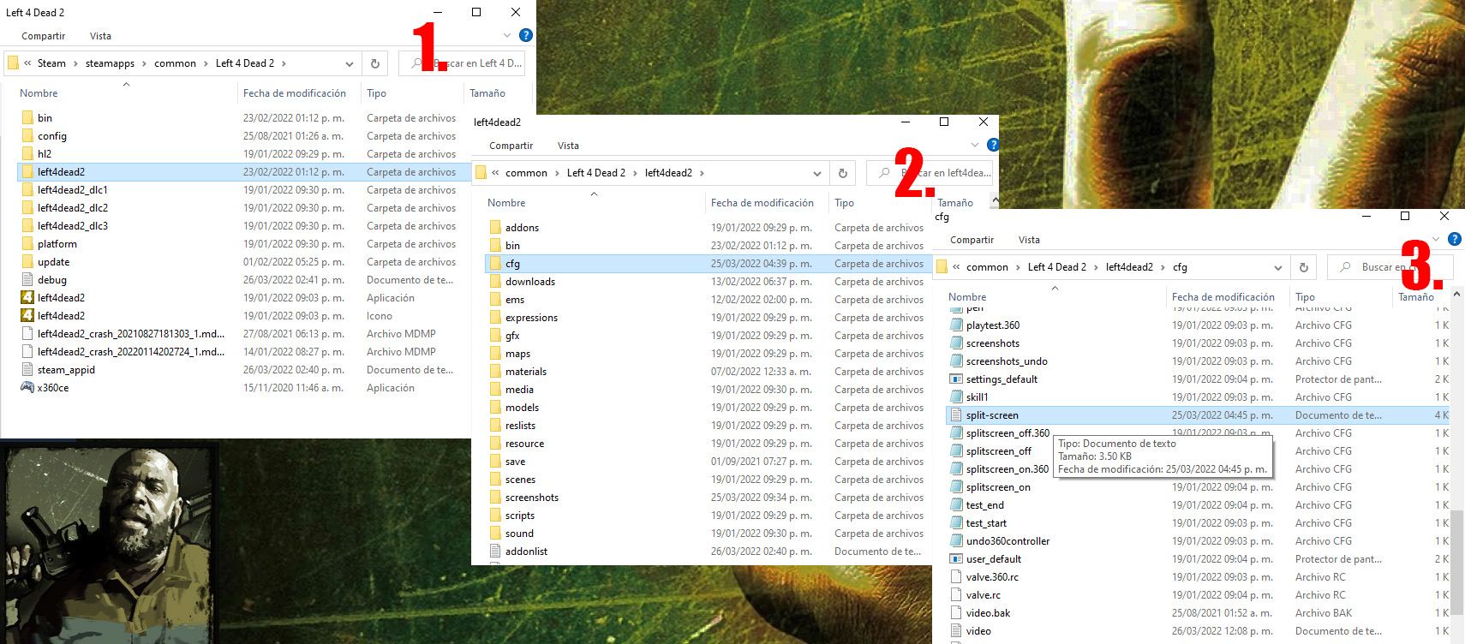The height and width of the screenshot is (644, 1465).
Task: Click the bin folder icon in Left 4 Dead 2 window
Action: [x=27, y=118]
